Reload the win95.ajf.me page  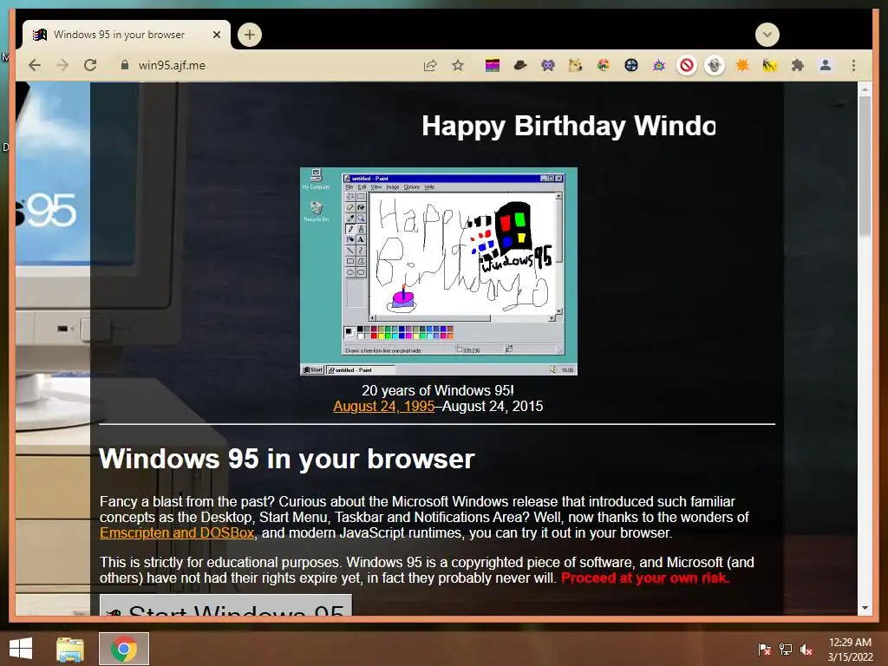(x=90, y=65)
